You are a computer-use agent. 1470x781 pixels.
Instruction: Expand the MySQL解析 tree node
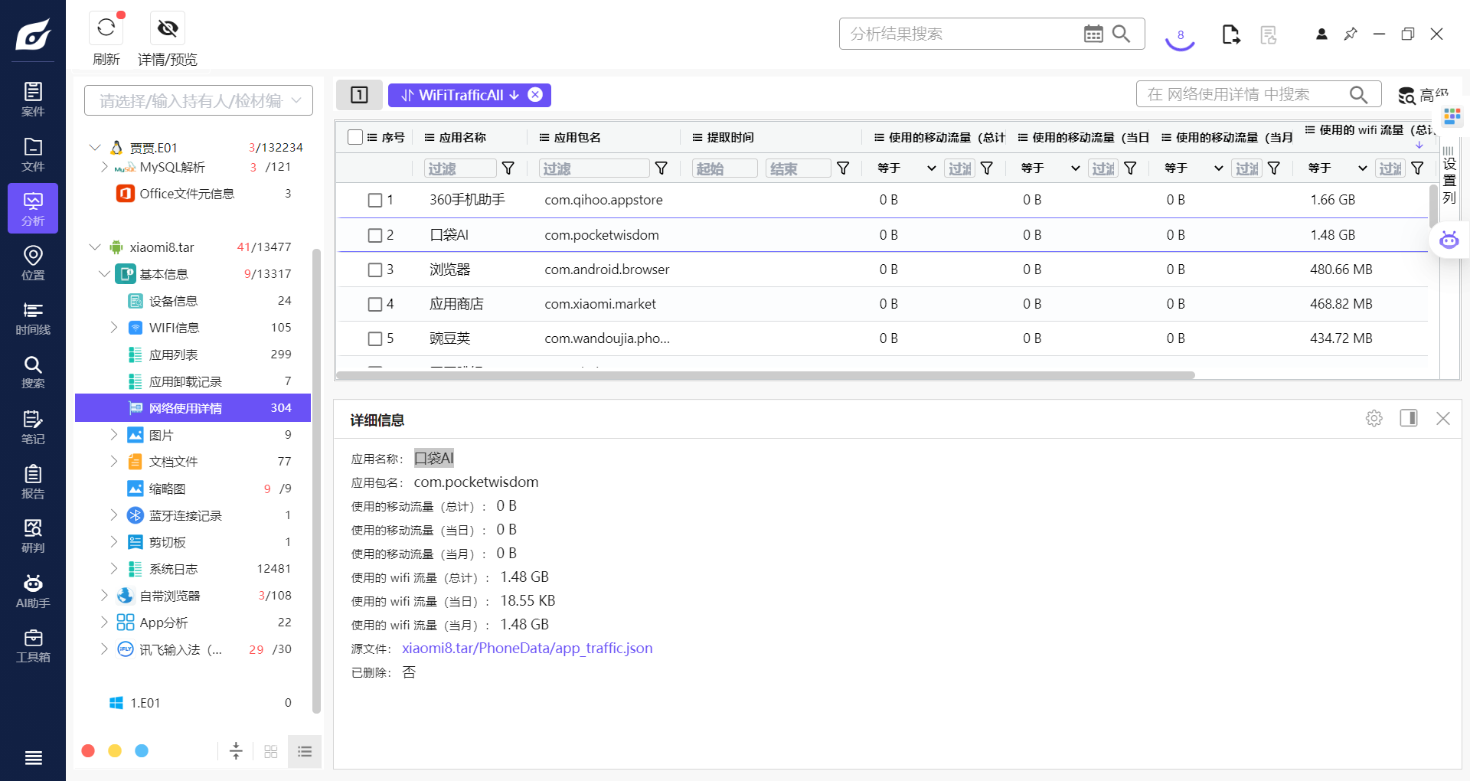click(104, 167)
